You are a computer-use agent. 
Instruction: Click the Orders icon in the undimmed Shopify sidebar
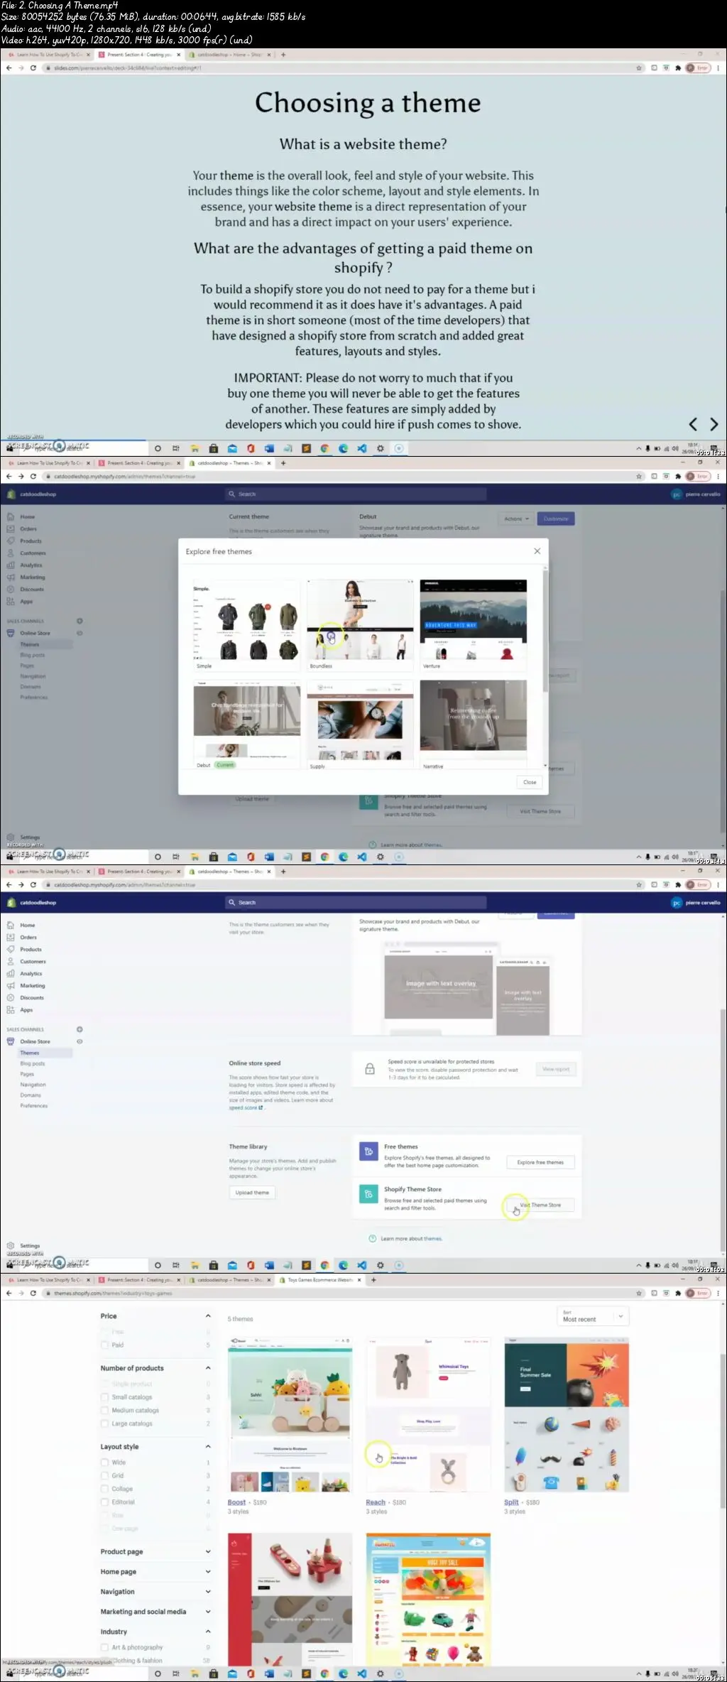pyautogui.click(x=11, y=937)
